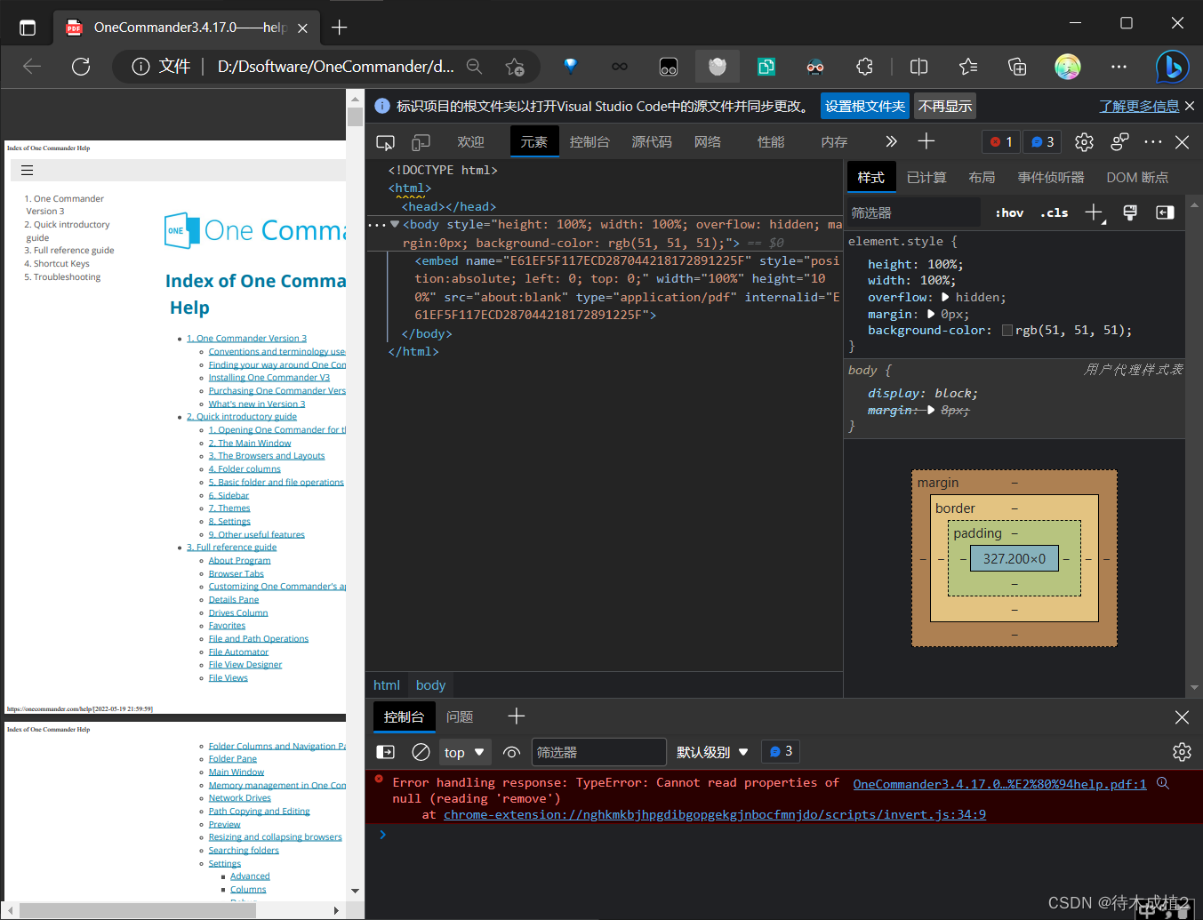Activate the inspect element picker in DevTools
The width and height of the screenshot is (1203, 920).
(385, 142)
